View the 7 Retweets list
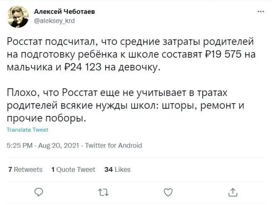Image resolution: width=272 pixels, height=205 pixels. [25, 169]
